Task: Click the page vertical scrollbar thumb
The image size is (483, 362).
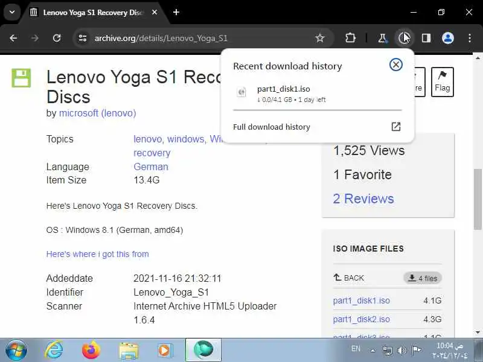Action: point(478,199)
